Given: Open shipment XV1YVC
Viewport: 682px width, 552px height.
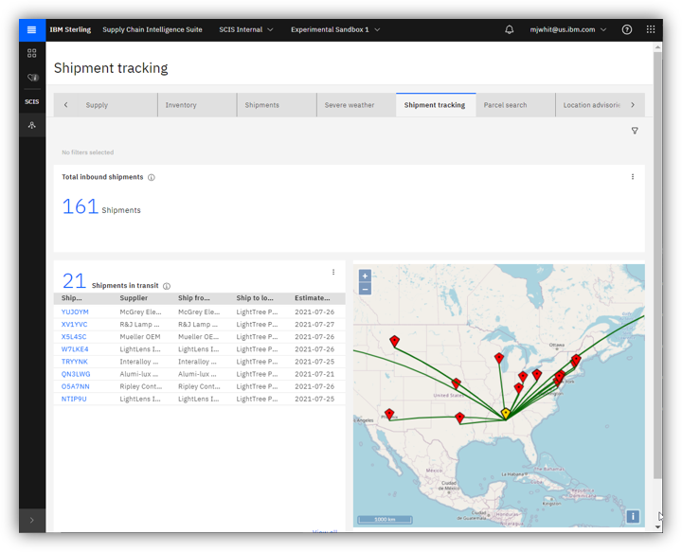Looking at the screenshot, I should click(75, 324).
